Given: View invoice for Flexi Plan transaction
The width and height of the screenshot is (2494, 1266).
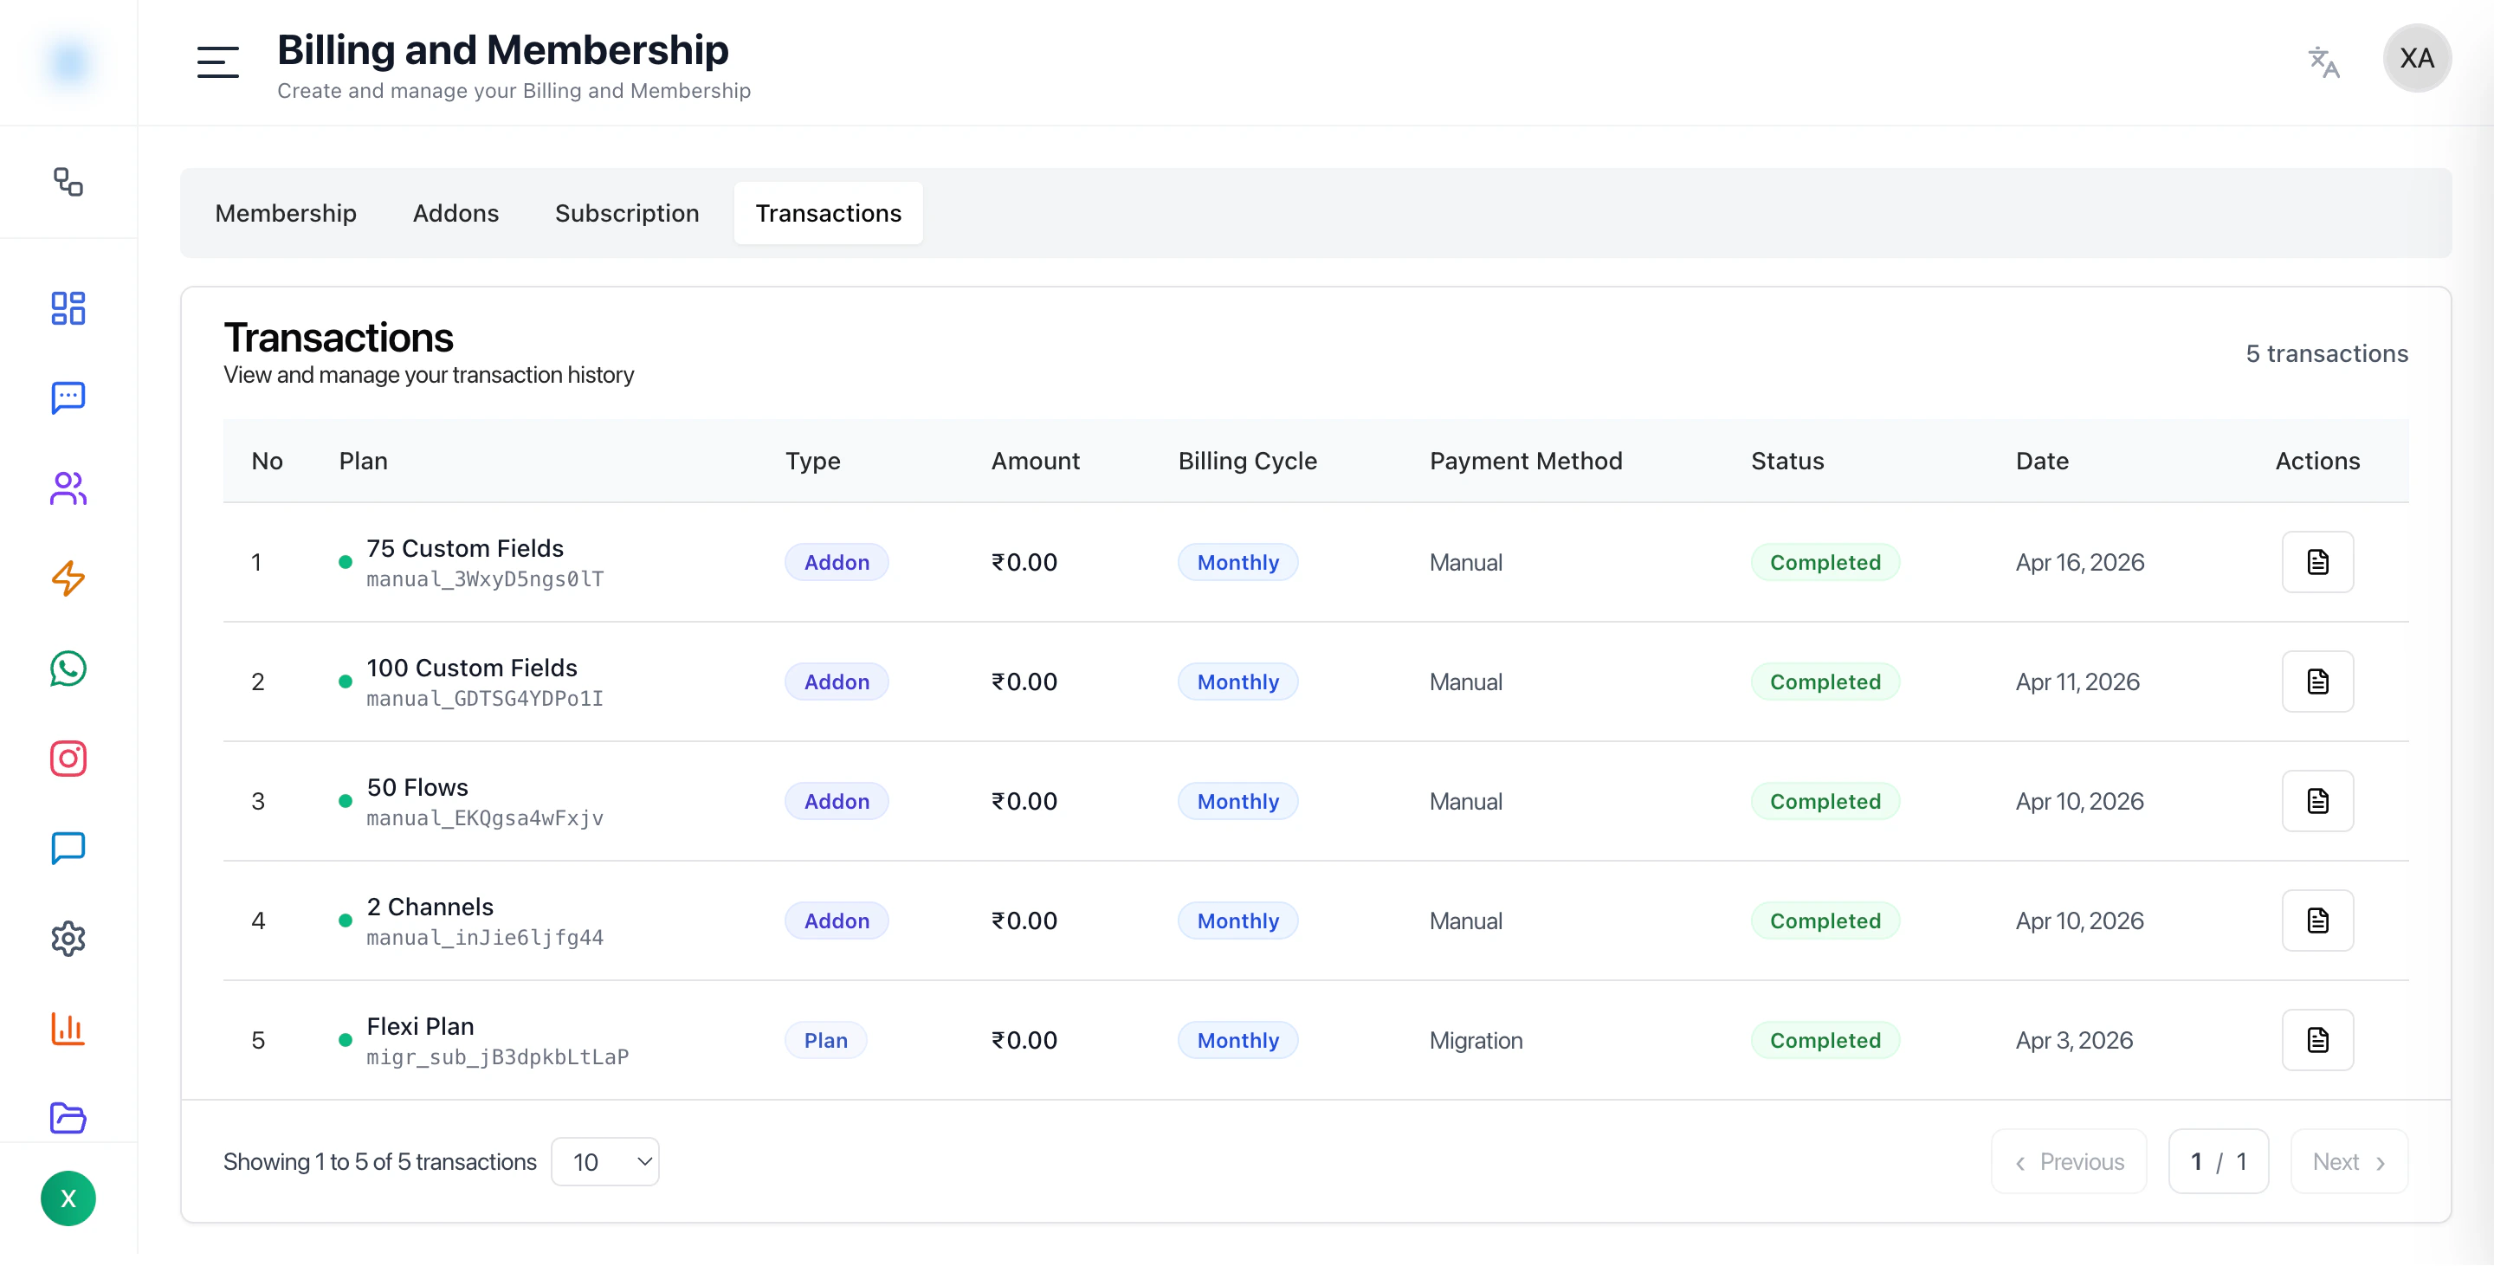Looking at the screenshot, I should [x=2316, y=1041].
